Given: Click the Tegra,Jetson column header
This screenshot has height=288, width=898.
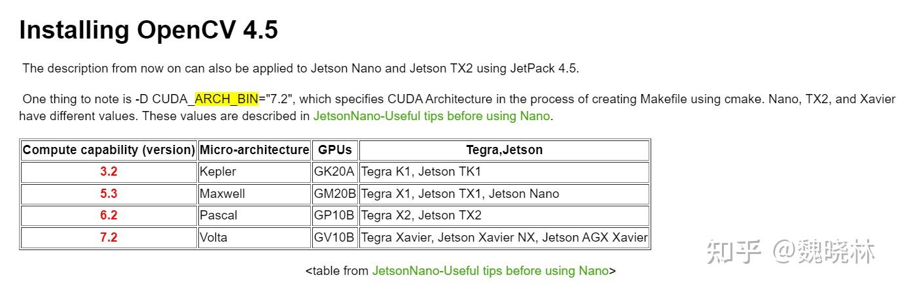Looking at the screenshot, I should point(504,150).
